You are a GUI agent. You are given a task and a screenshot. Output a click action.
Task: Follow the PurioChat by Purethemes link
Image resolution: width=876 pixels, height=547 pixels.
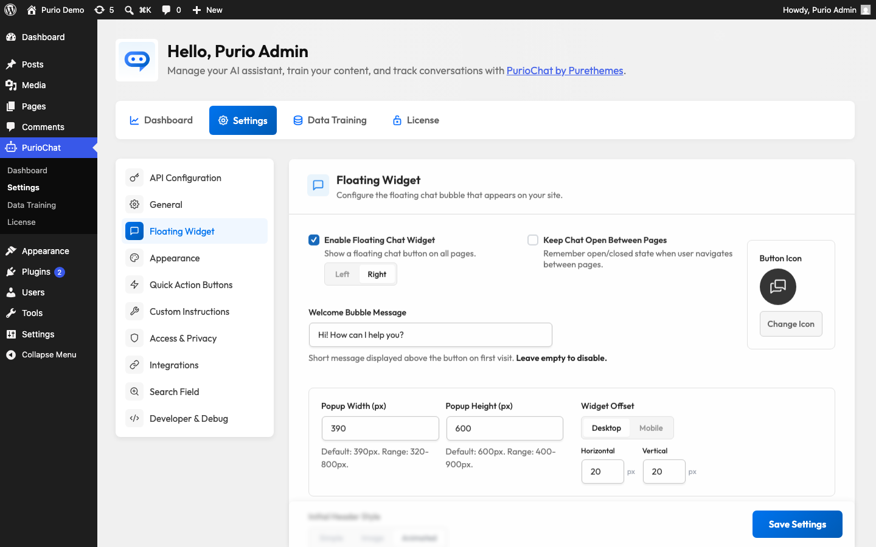tap(565, 71)
